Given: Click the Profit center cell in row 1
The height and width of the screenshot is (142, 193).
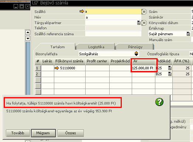Looking at the screenshot, I should pos(97,68).
